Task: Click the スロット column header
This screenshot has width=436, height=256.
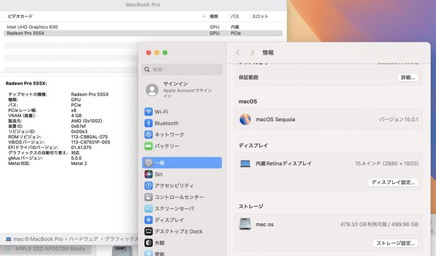Action: [260, 17]
